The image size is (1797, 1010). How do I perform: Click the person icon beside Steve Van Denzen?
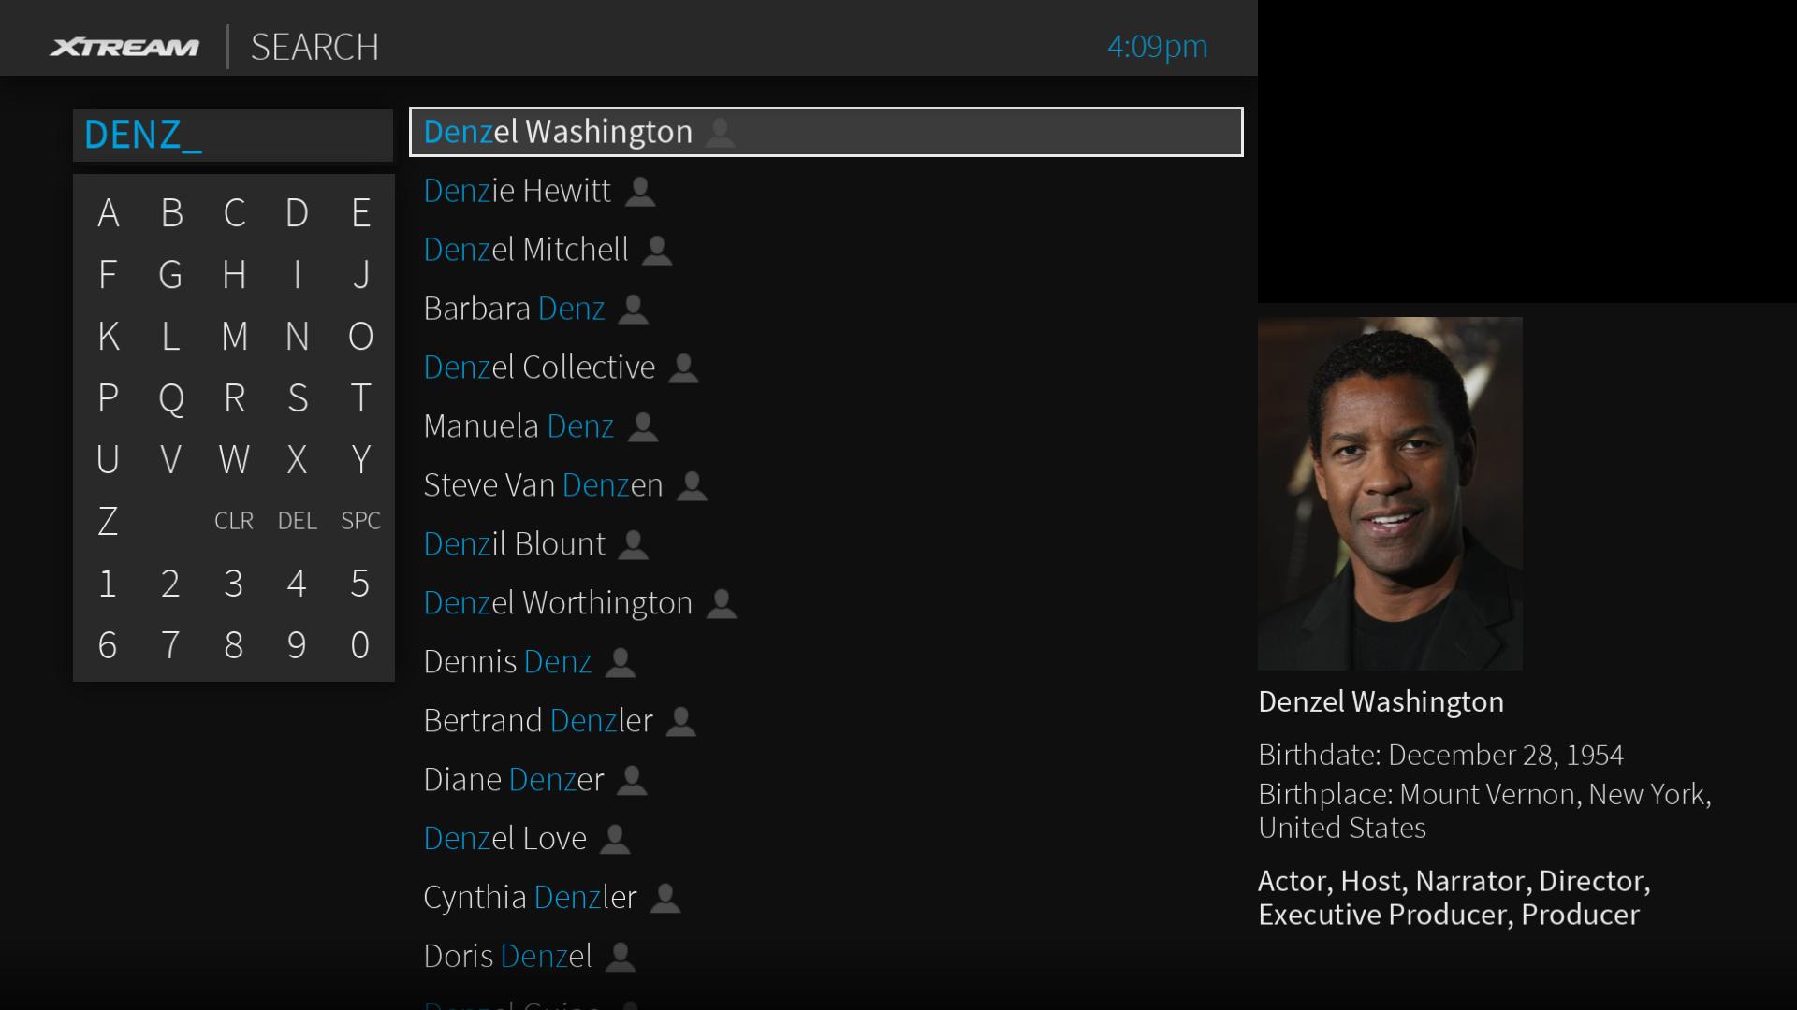click(692, 486)
